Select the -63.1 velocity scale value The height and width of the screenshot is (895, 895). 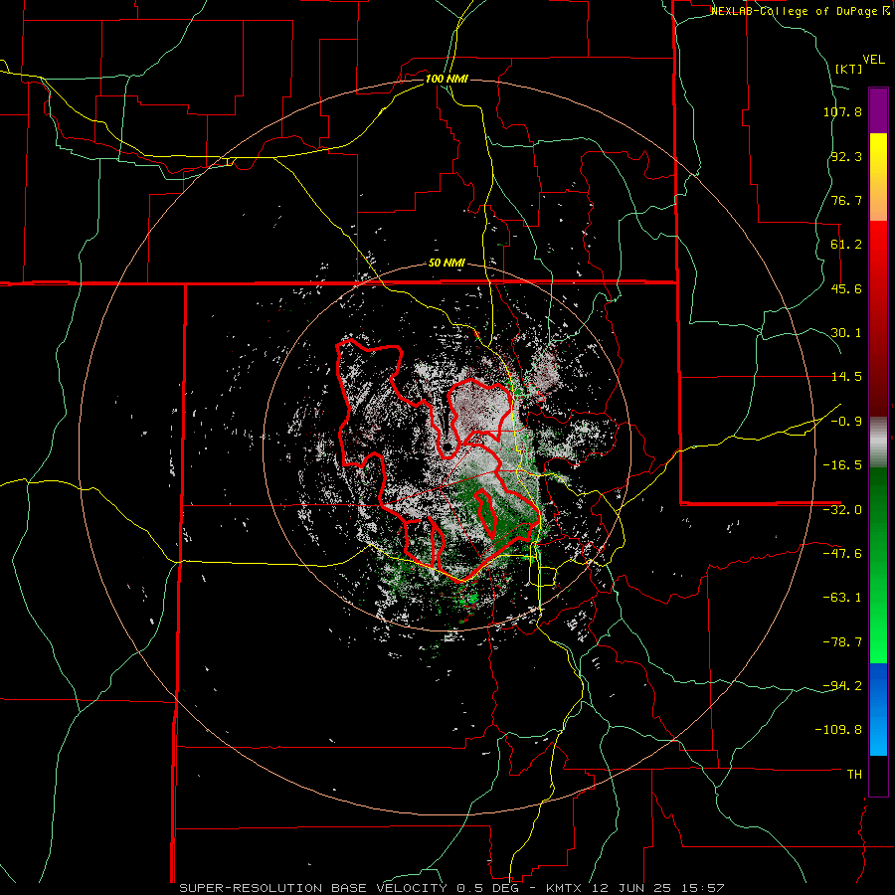[842, 598]
